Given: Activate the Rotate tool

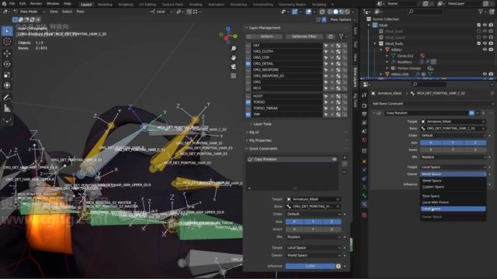Looking at the screenshot, I should pos(7,64).
